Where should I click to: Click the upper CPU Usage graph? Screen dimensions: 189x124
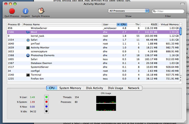pyautogui.click(x=106, y=99)
